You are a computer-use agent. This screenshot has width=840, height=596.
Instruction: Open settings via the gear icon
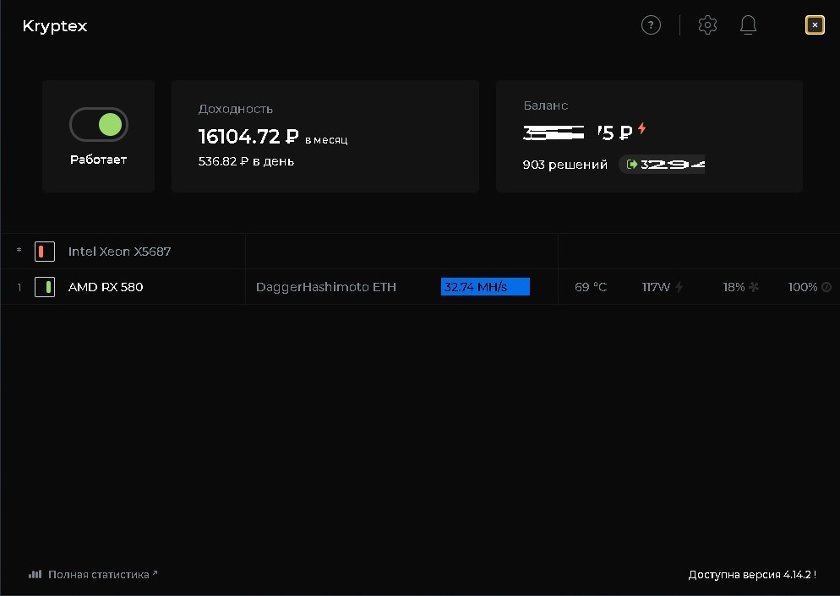pyautogui.click(x=707, y=25)
